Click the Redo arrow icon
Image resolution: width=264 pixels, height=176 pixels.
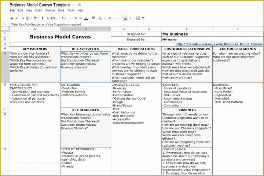[23, 18]
